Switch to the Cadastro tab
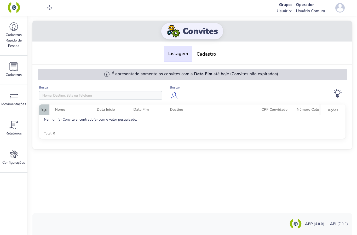This screenshot has height=235, width=357. (206, 54)
